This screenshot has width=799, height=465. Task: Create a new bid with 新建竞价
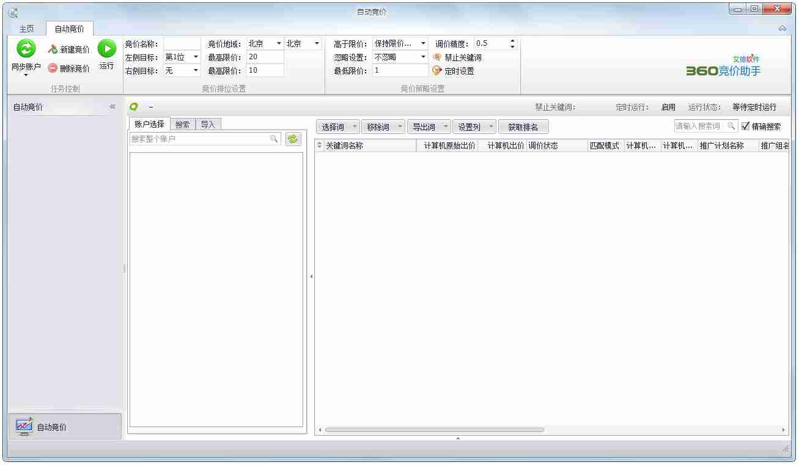point(69,49)
